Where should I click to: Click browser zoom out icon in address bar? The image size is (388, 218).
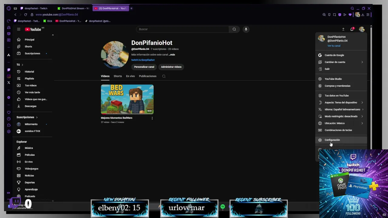point(324,15)
